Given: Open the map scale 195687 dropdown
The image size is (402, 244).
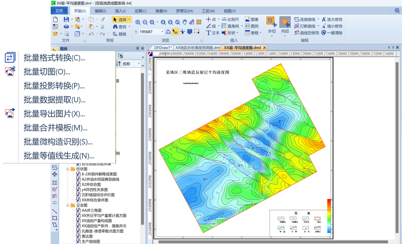Looking at the screenshot, I should (163, 32).
